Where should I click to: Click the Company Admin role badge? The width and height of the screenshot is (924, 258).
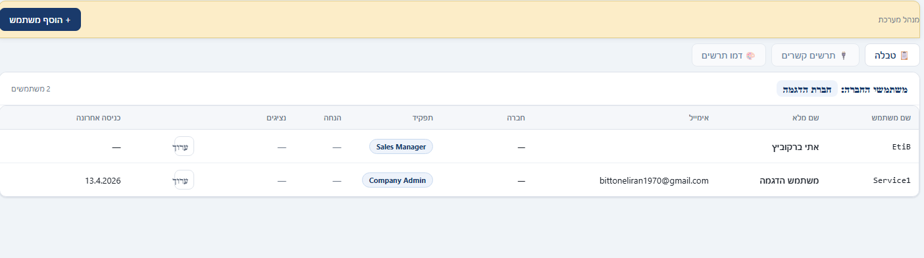398,180
